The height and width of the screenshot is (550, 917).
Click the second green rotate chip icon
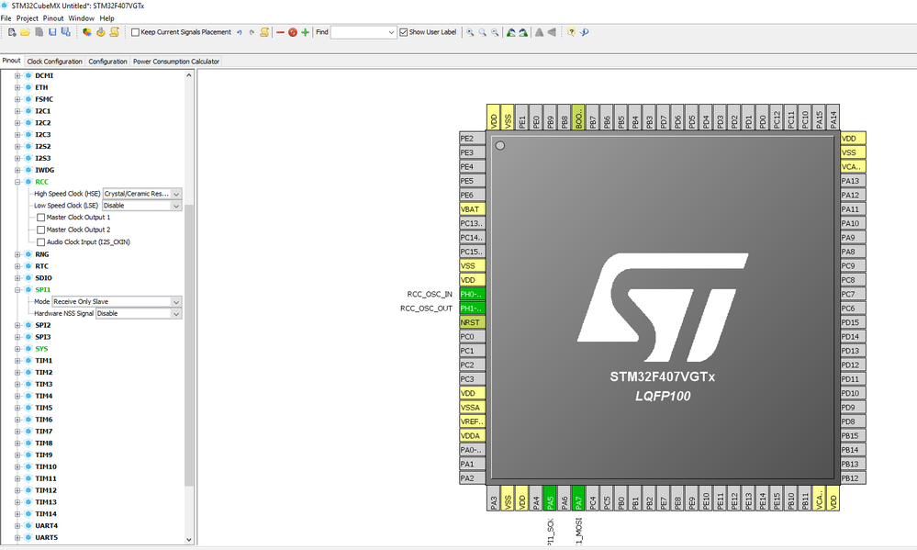523,32
